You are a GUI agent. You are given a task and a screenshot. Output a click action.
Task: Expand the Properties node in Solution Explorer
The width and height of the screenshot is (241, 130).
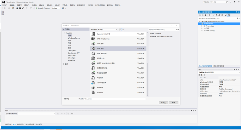click(x=202, y=26)
